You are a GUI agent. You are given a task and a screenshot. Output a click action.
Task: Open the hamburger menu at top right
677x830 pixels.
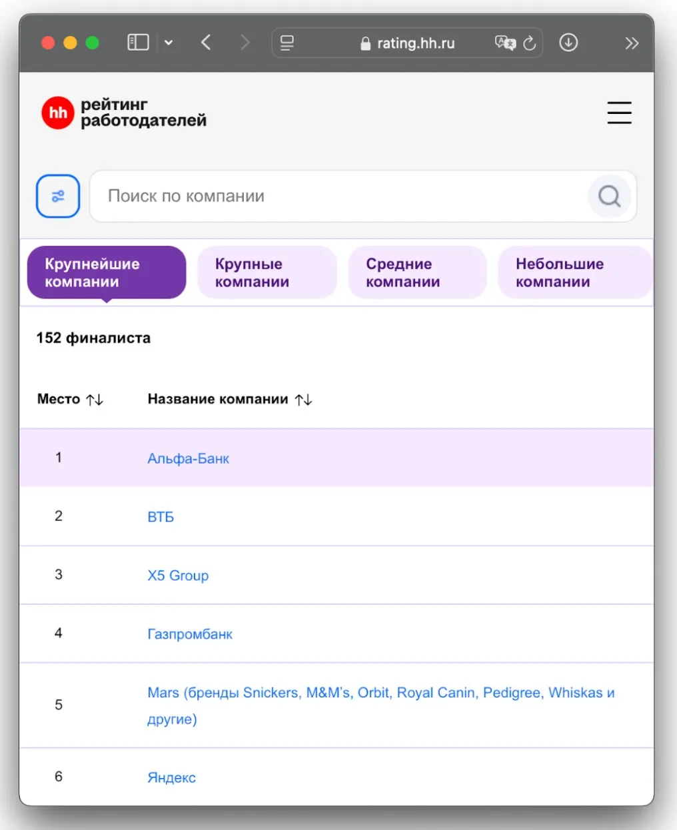click(619, 113)
